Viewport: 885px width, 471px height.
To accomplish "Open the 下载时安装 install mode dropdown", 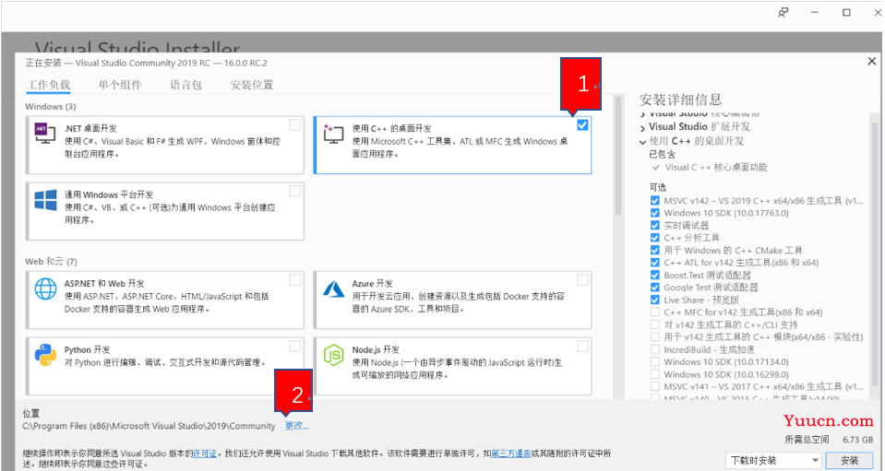I will [x=773, y=460].
